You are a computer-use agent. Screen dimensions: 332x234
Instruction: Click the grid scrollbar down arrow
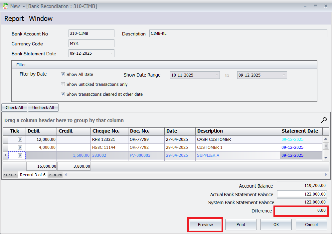click(x=326, y=158)
